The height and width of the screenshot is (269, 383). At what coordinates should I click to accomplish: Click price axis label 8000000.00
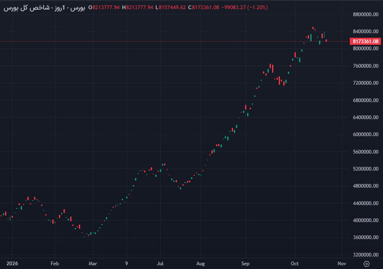(x=365, y=49)
